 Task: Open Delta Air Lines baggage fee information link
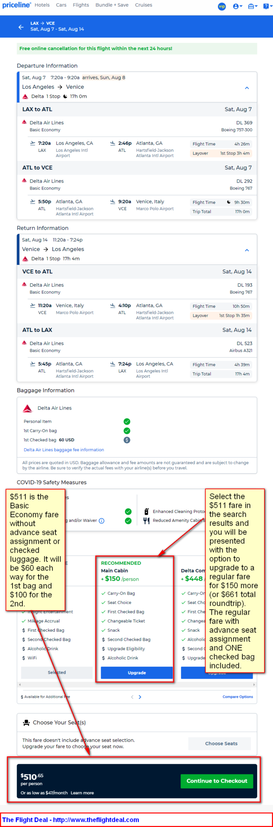64,450
